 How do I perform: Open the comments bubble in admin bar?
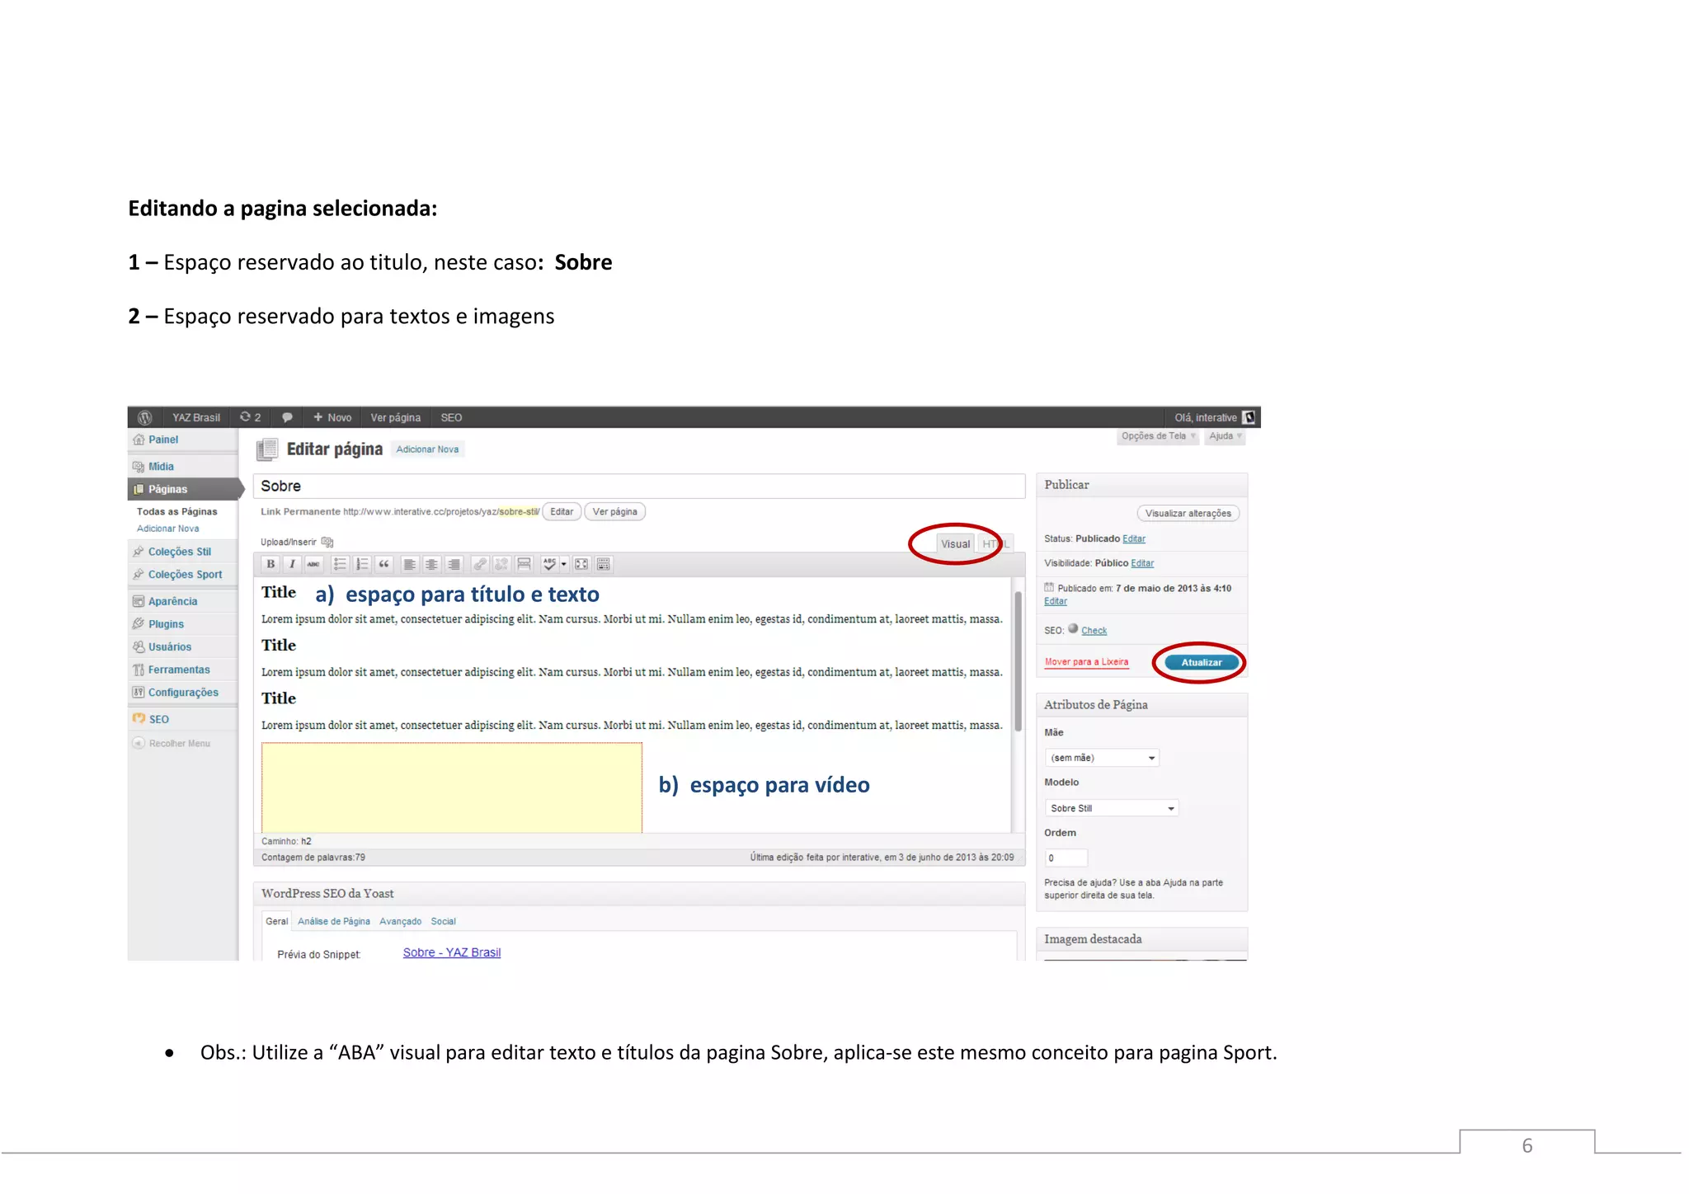287,417
